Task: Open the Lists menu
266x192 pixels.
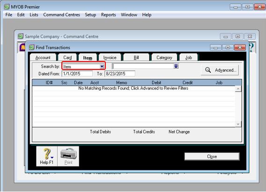Action: [34, 15]
